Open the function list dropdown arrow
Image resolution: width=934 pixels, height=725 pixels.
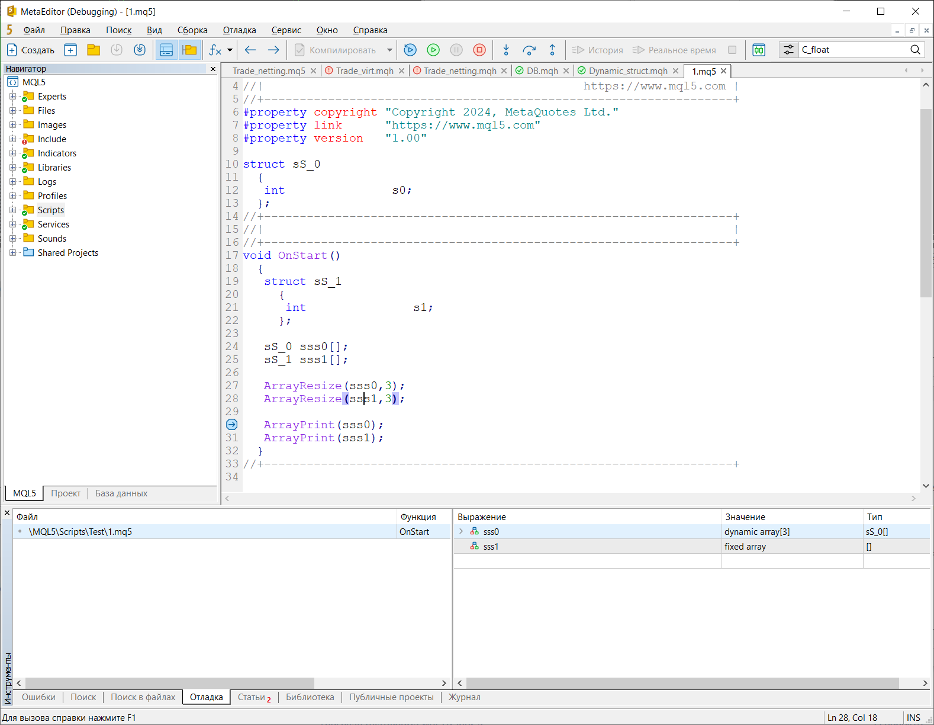tap(230, 50)
